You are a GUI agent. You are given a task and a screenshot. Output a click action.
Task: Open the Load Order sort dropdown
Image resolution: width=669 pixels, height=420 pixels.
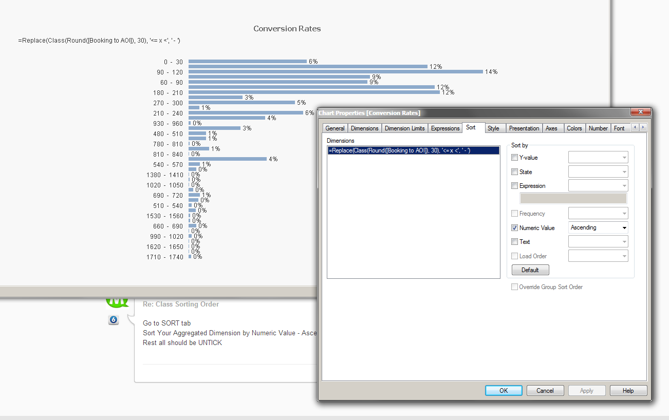click(598, 256)
